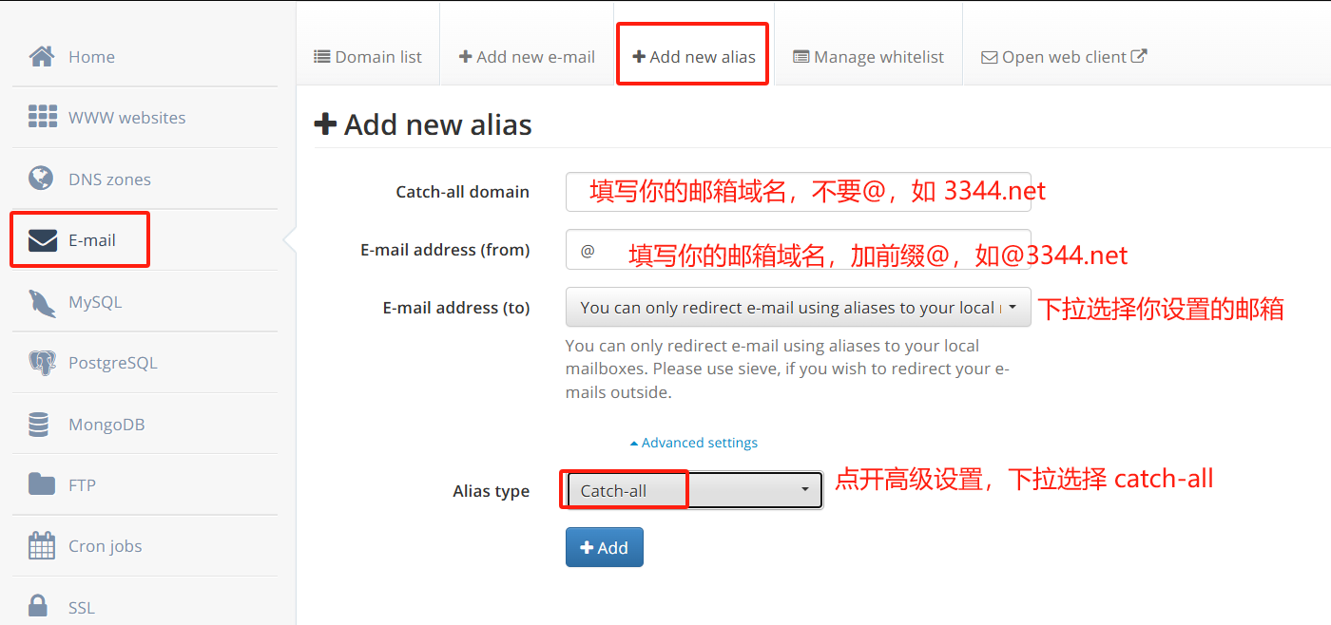This screenshot has width=1331, height=625.
Task: Open the Alias type Catch-all dropdown
Action: (x=694, y=490)
